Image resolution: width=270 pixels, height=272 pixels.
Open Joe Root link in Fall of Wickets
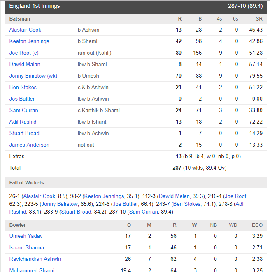coord(235,196)
